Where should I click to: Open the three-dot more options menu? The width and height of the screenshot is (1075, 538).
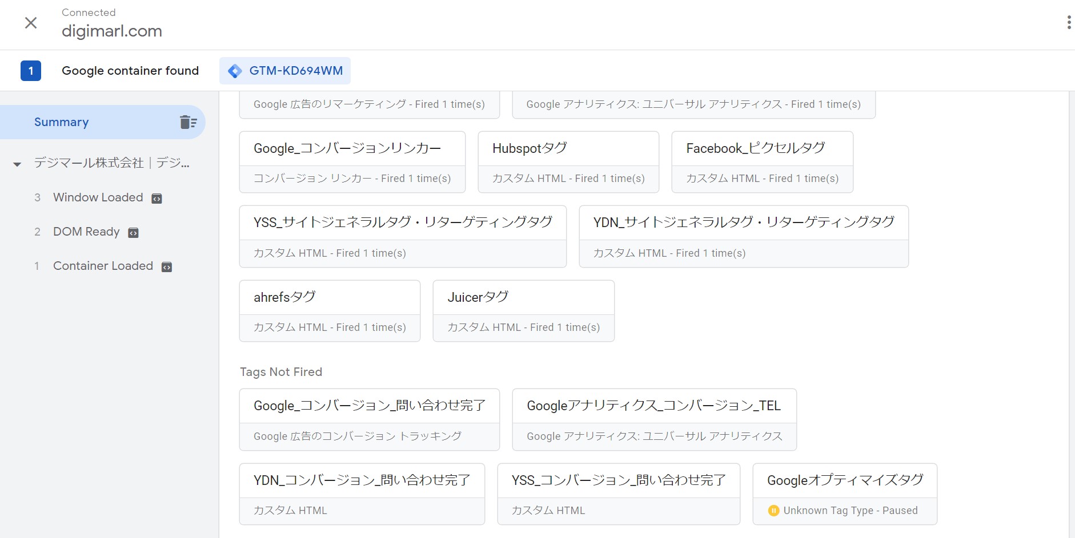point(1069,23)
